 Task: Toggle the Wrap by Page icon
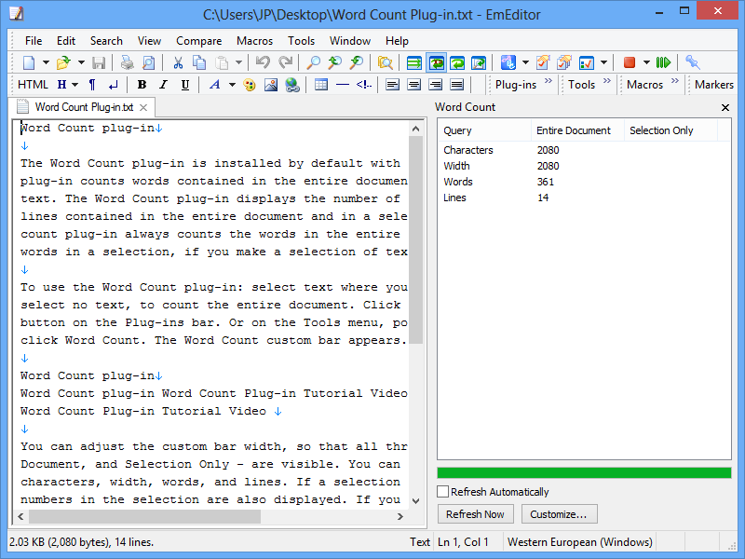(479, 62)
